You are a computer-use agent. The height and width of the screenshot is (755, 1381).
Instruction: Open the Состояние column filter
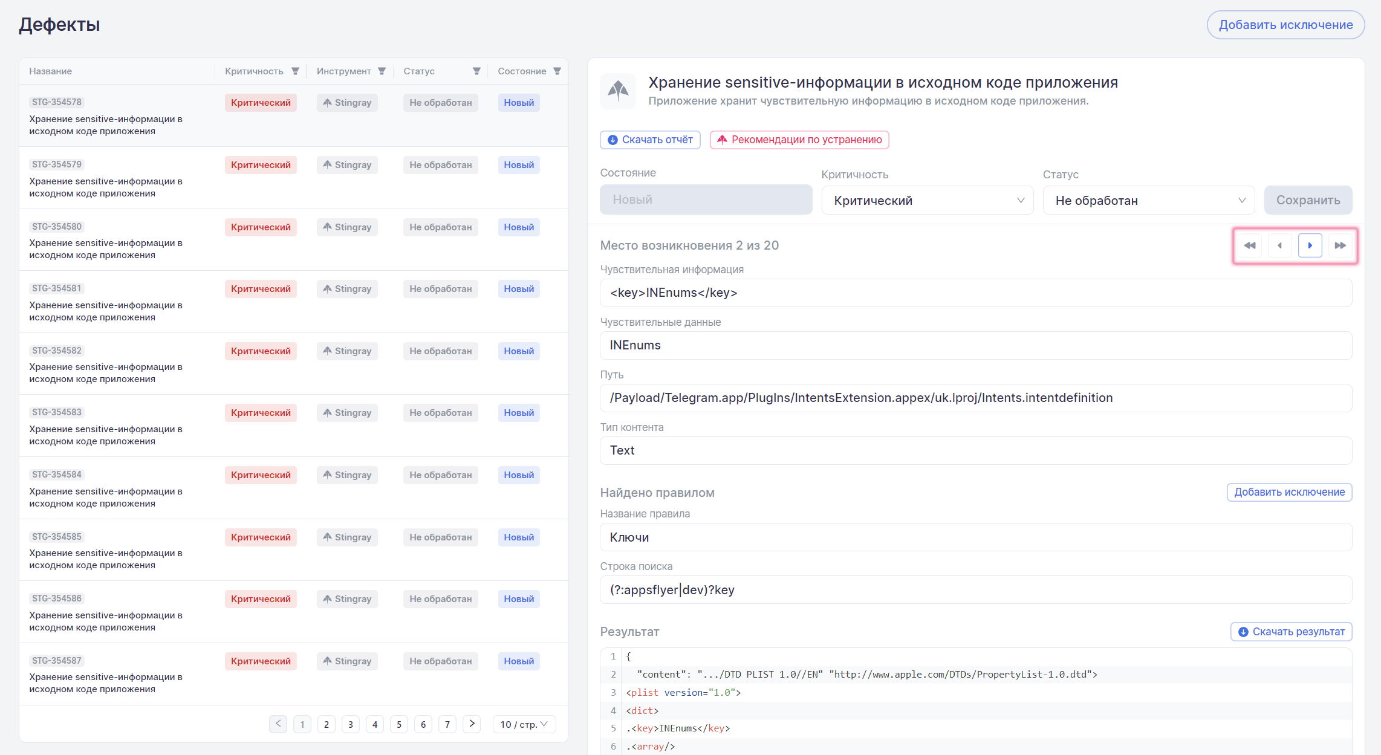pyautogui.click(x=557, y=71)
